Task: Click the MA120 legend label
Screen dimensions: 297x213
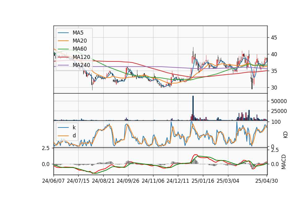Action: 81,57
